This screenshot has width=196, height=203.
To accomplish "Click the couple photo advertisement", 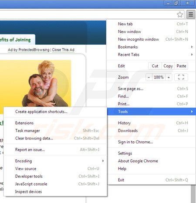I will click(x=36, y=83).
